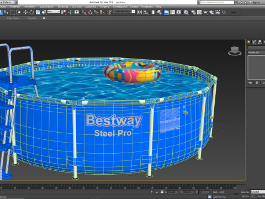Viewport: 265px width, 199px height.
Task: Toggle Keyboard Shortcut Override
Action: (77, 12)
